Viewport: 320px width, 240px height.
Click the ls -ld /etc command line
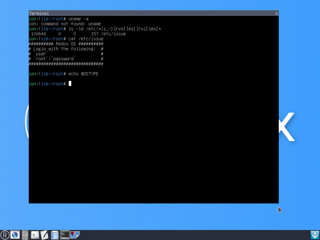pyautogui.click(x=95, y=29)
